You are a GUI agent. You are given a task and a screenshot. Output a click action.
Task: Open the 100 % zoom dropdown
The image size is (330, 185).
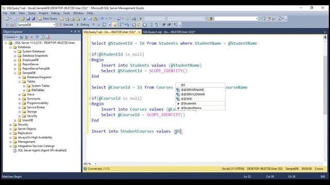coord(95,163)
